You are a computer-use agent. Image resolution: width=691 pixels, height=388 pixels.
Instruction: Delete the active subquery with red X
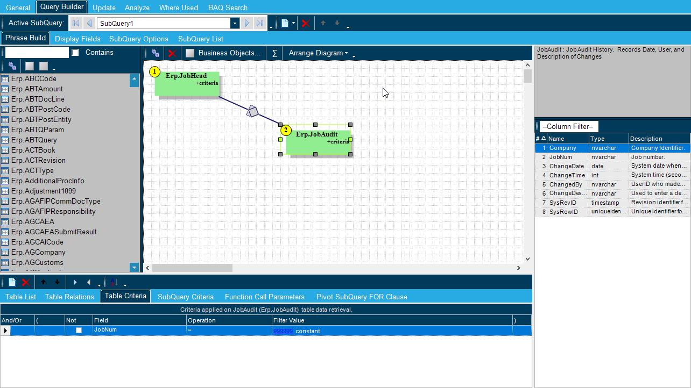(x=305, y=23)
